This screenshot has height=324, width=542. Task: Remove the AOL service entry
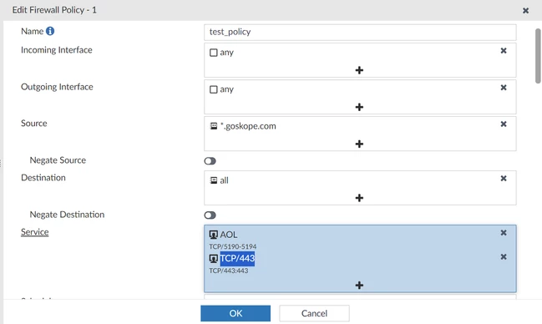pos(504,233)
